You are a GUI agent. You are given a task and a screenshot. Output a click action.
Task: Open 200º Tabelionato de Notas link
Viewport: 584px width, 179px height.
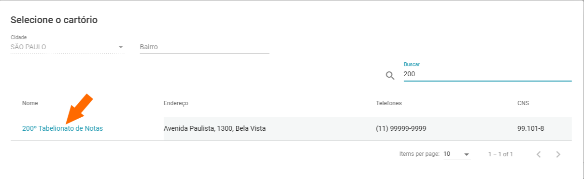pos(62,129)
